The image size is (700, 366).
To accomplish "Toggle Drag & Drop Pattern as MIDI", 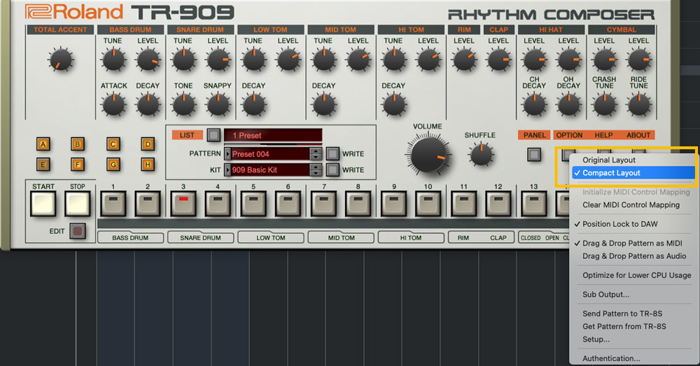I will tap(633, 244).
